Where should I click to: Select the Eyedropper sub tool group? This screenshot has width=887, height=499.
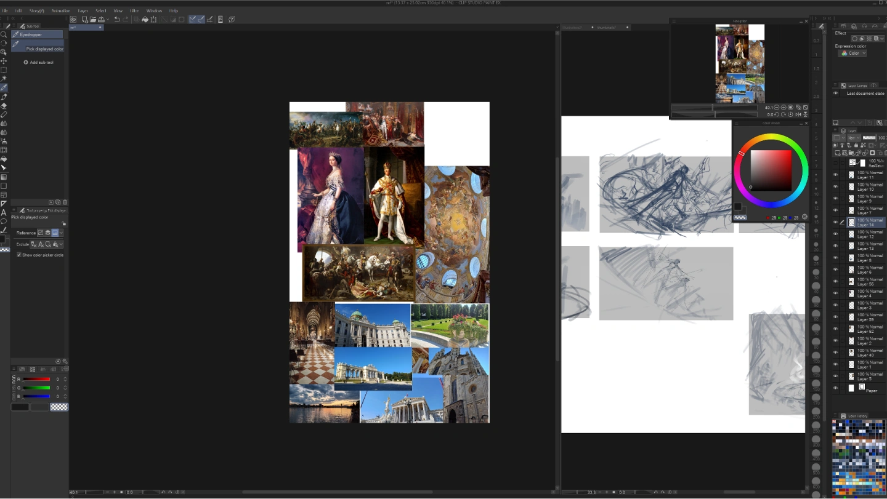pyautogui.click(x=37, y=34)
